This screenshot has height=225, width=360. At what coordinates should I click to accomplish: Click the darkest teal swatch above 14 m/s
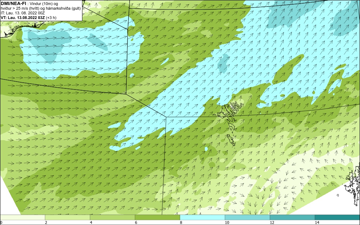338,217
